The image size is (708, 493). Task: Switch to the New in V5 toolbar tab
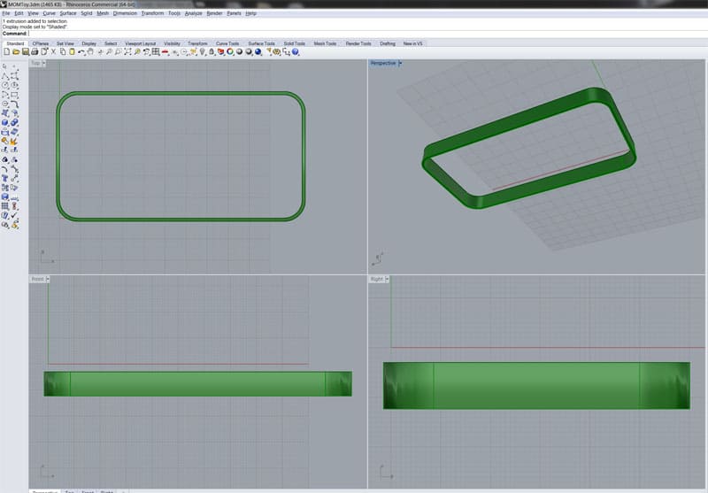(412, 43)
